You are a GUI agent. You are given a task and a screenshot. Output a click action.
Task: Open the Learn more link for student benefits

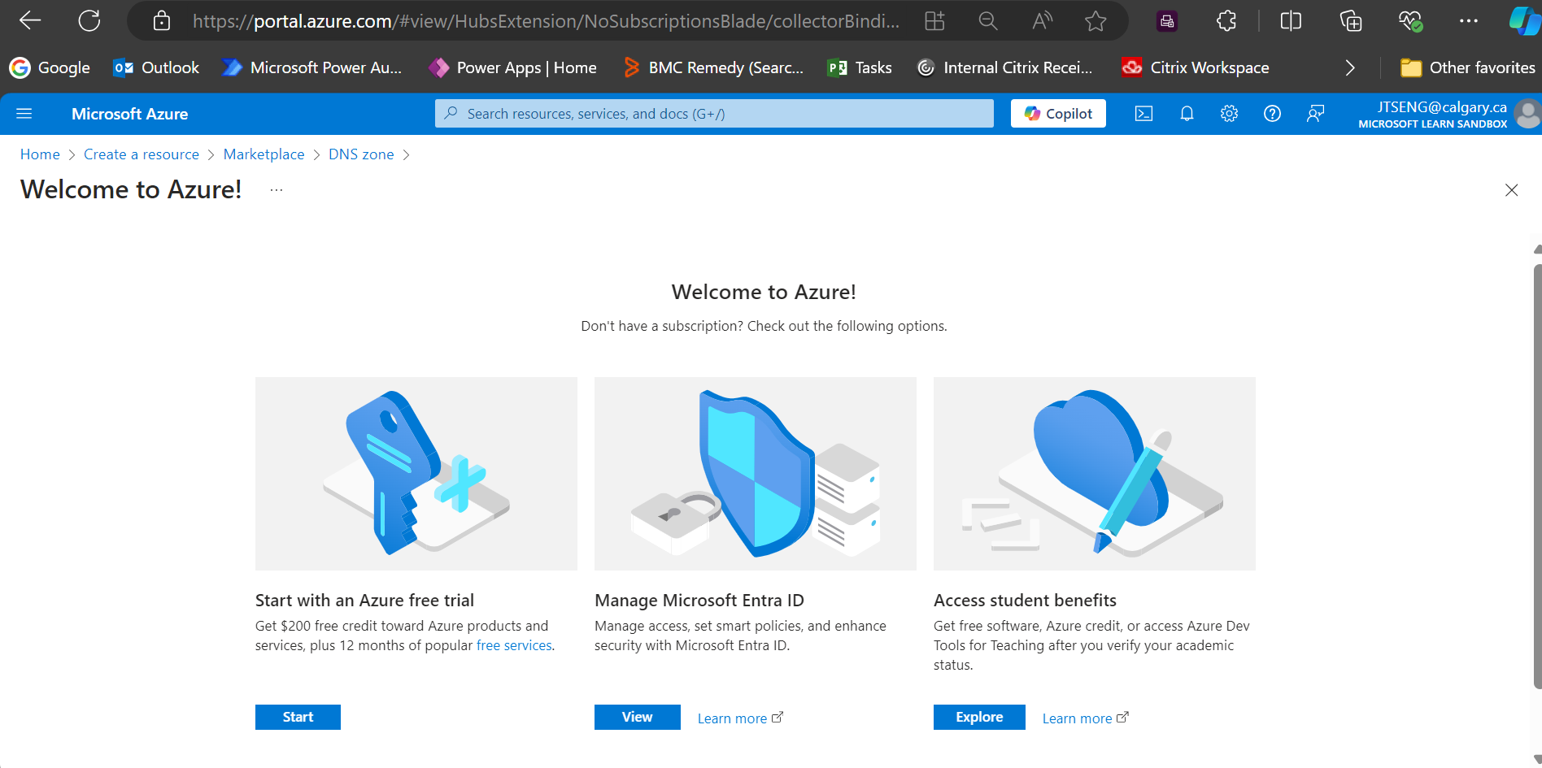(1078, 718)
